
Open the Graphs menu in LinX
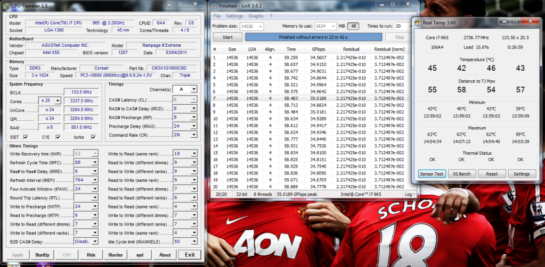pos(256,16)
